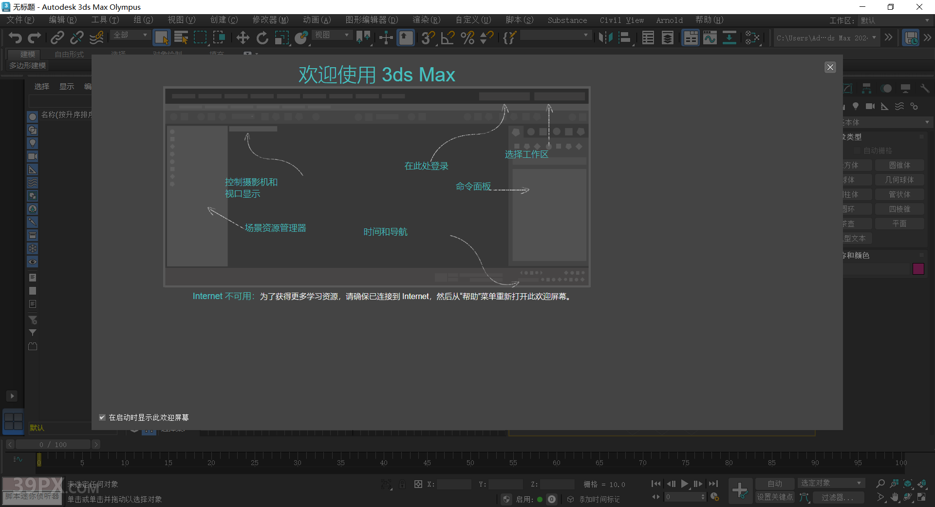Open the 过滤器... key filters button

tap(838, 497)
